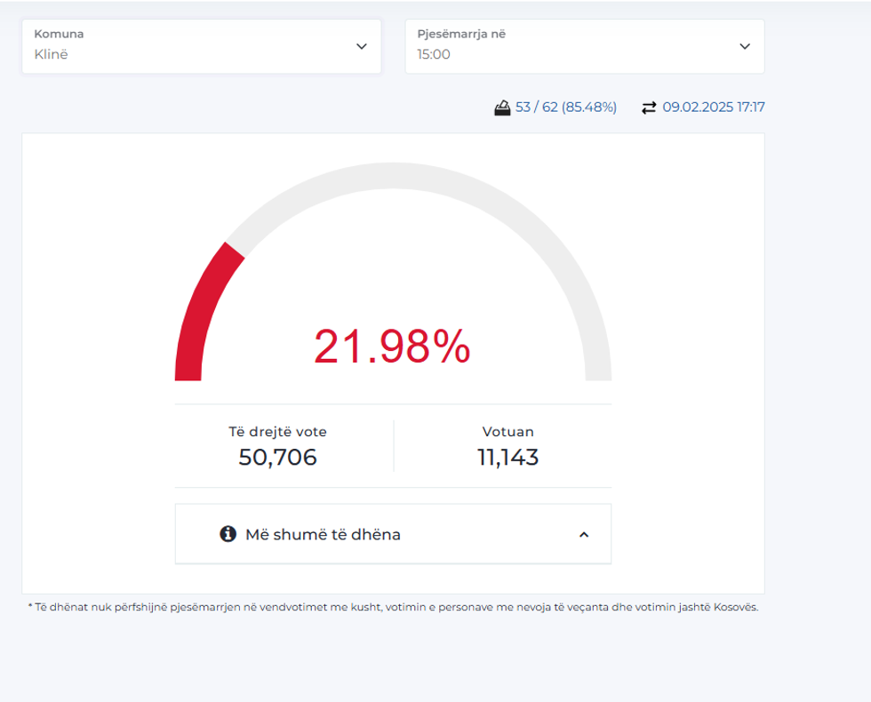
Task: Click the Të drejtë vote label
Action: point(277,432)
